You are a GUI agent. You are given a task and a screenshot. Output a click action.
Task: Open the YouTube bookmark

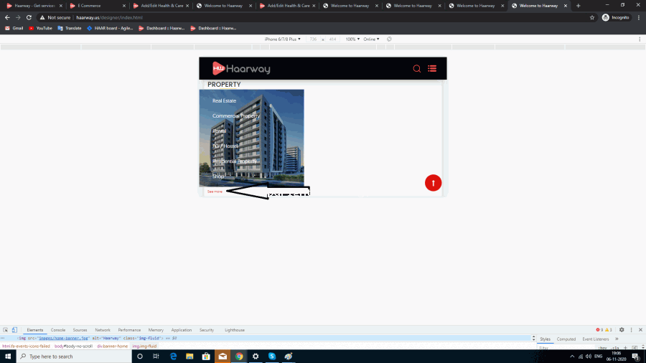40,28
